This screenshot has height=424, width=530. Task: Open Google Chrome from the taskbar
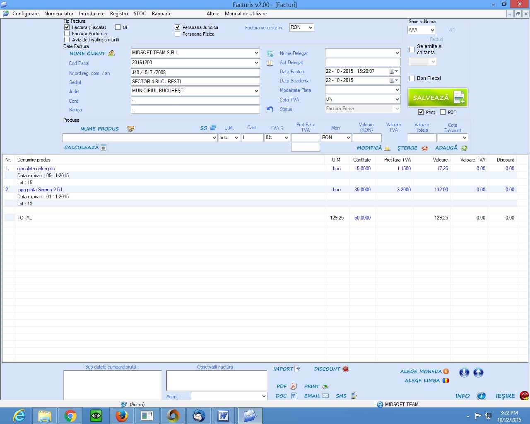pos(70,415)
